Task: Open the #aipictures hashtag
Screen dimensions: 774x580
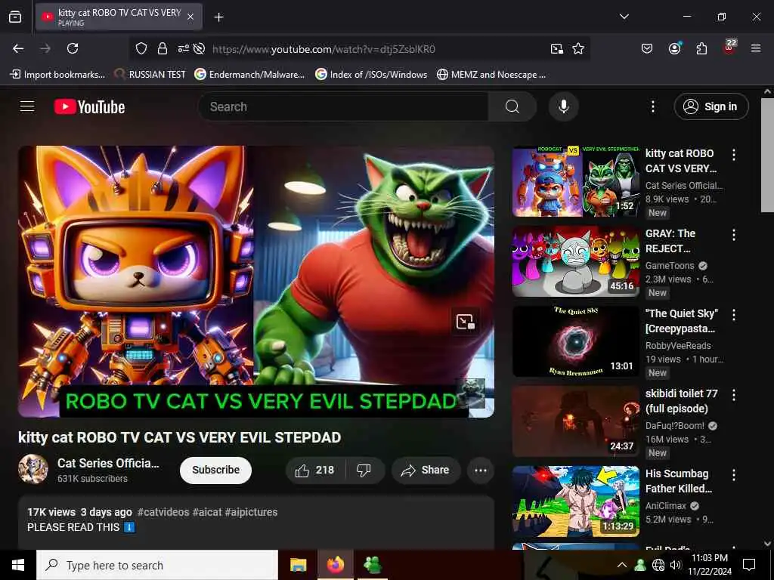Action: 251,512
